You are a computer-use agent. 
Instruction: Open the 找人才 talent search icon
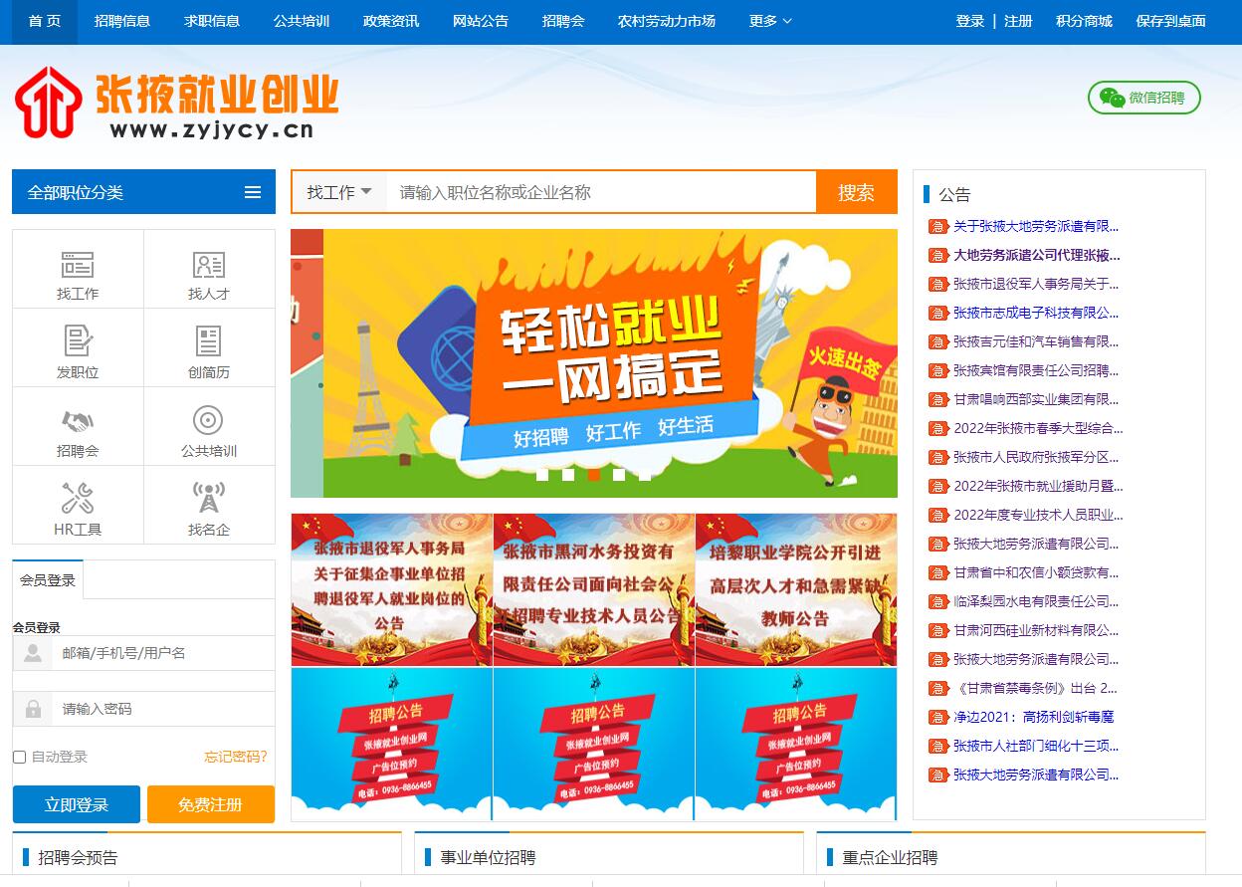209,265
